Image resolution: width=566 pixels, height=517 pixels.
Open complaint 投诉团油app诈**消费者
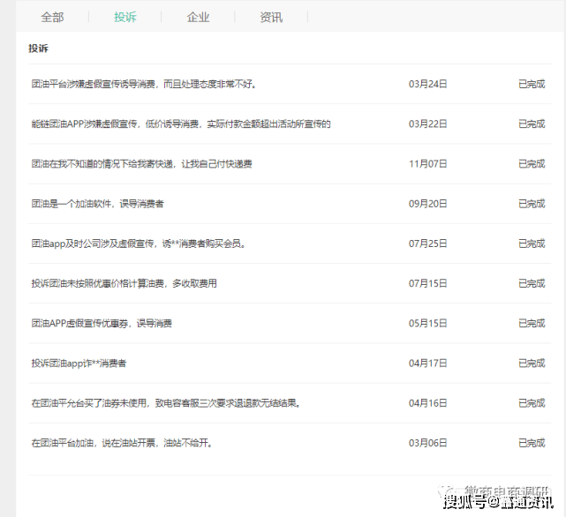pos(79,363)
